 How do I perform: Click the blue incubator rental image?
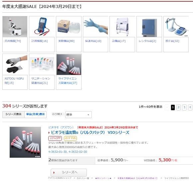click(x=149, y=27)
